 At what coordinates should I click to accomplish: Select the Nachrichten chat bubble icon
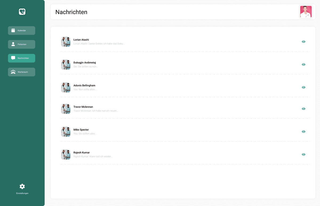[x=13, y=58]
